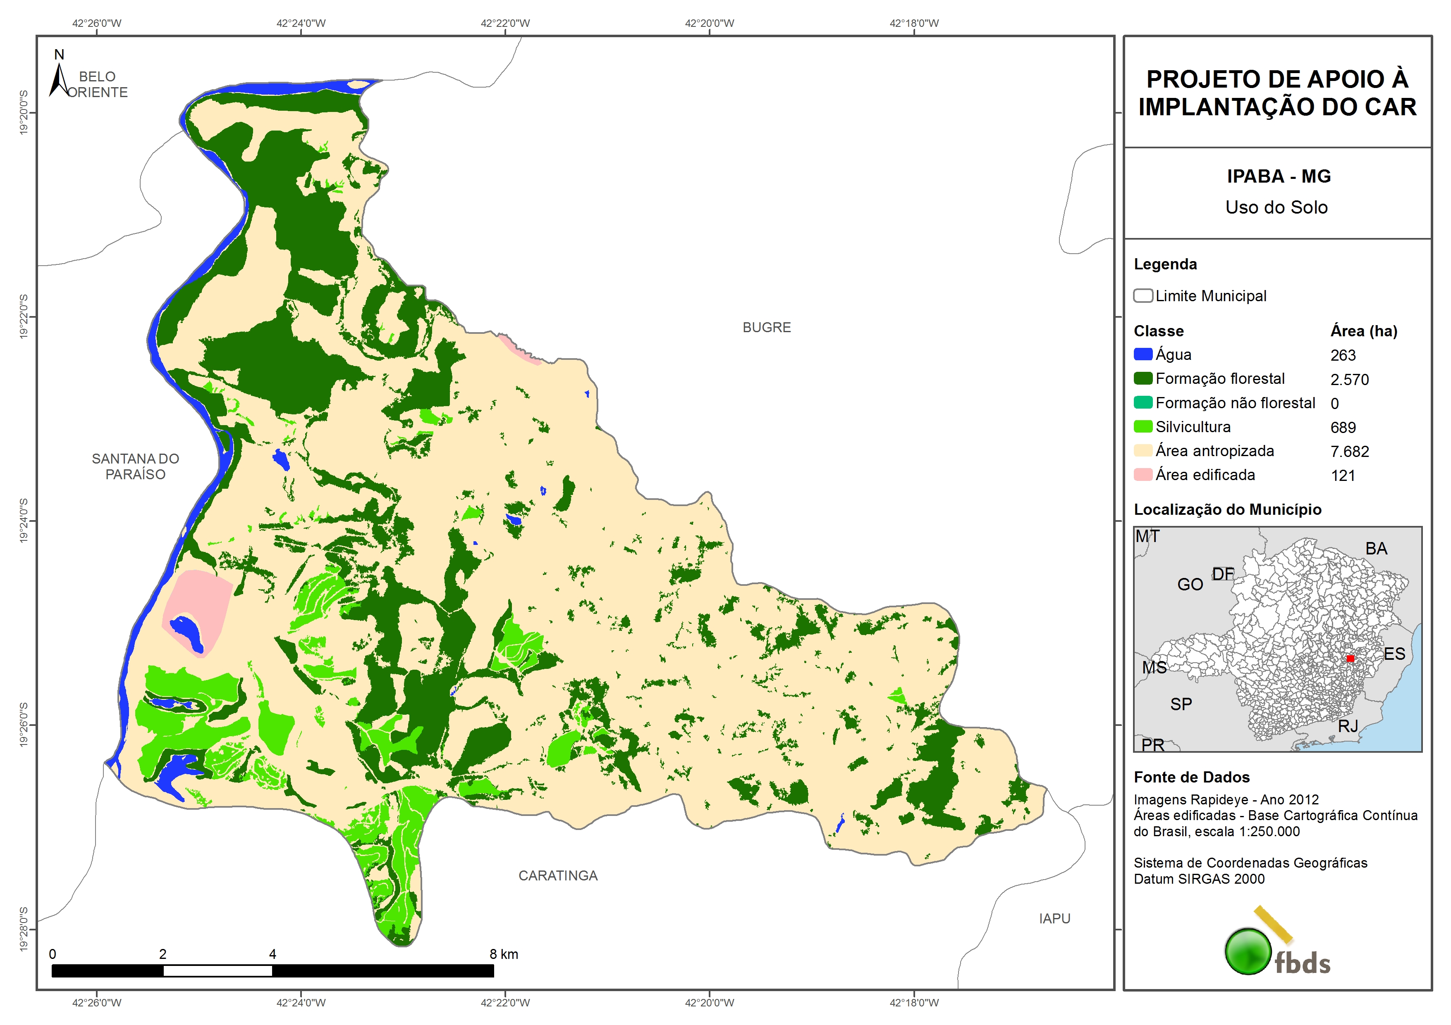Click the bright green Silvicultura legend swatch
The height and width of the screenshot is (1025, 1451).
(1143, 426)
